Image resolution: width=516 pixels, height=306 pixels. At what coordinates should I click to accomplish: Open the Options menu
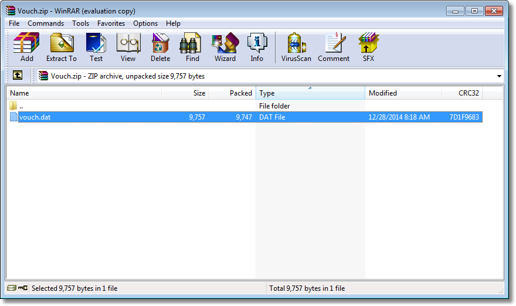click(x=145, y=23)
